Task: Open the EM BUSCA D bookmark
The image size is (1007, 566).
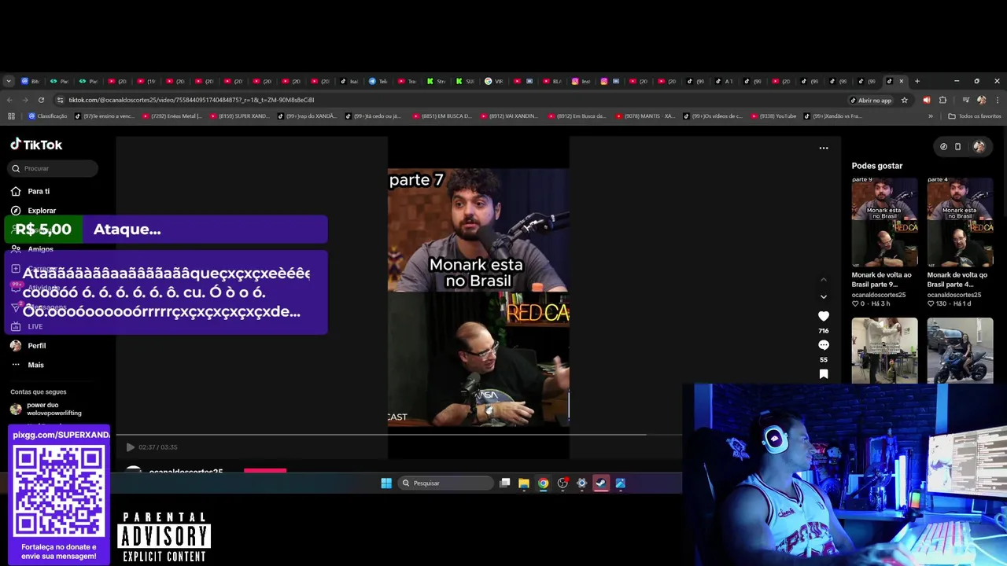Action: tap(441, 116)
